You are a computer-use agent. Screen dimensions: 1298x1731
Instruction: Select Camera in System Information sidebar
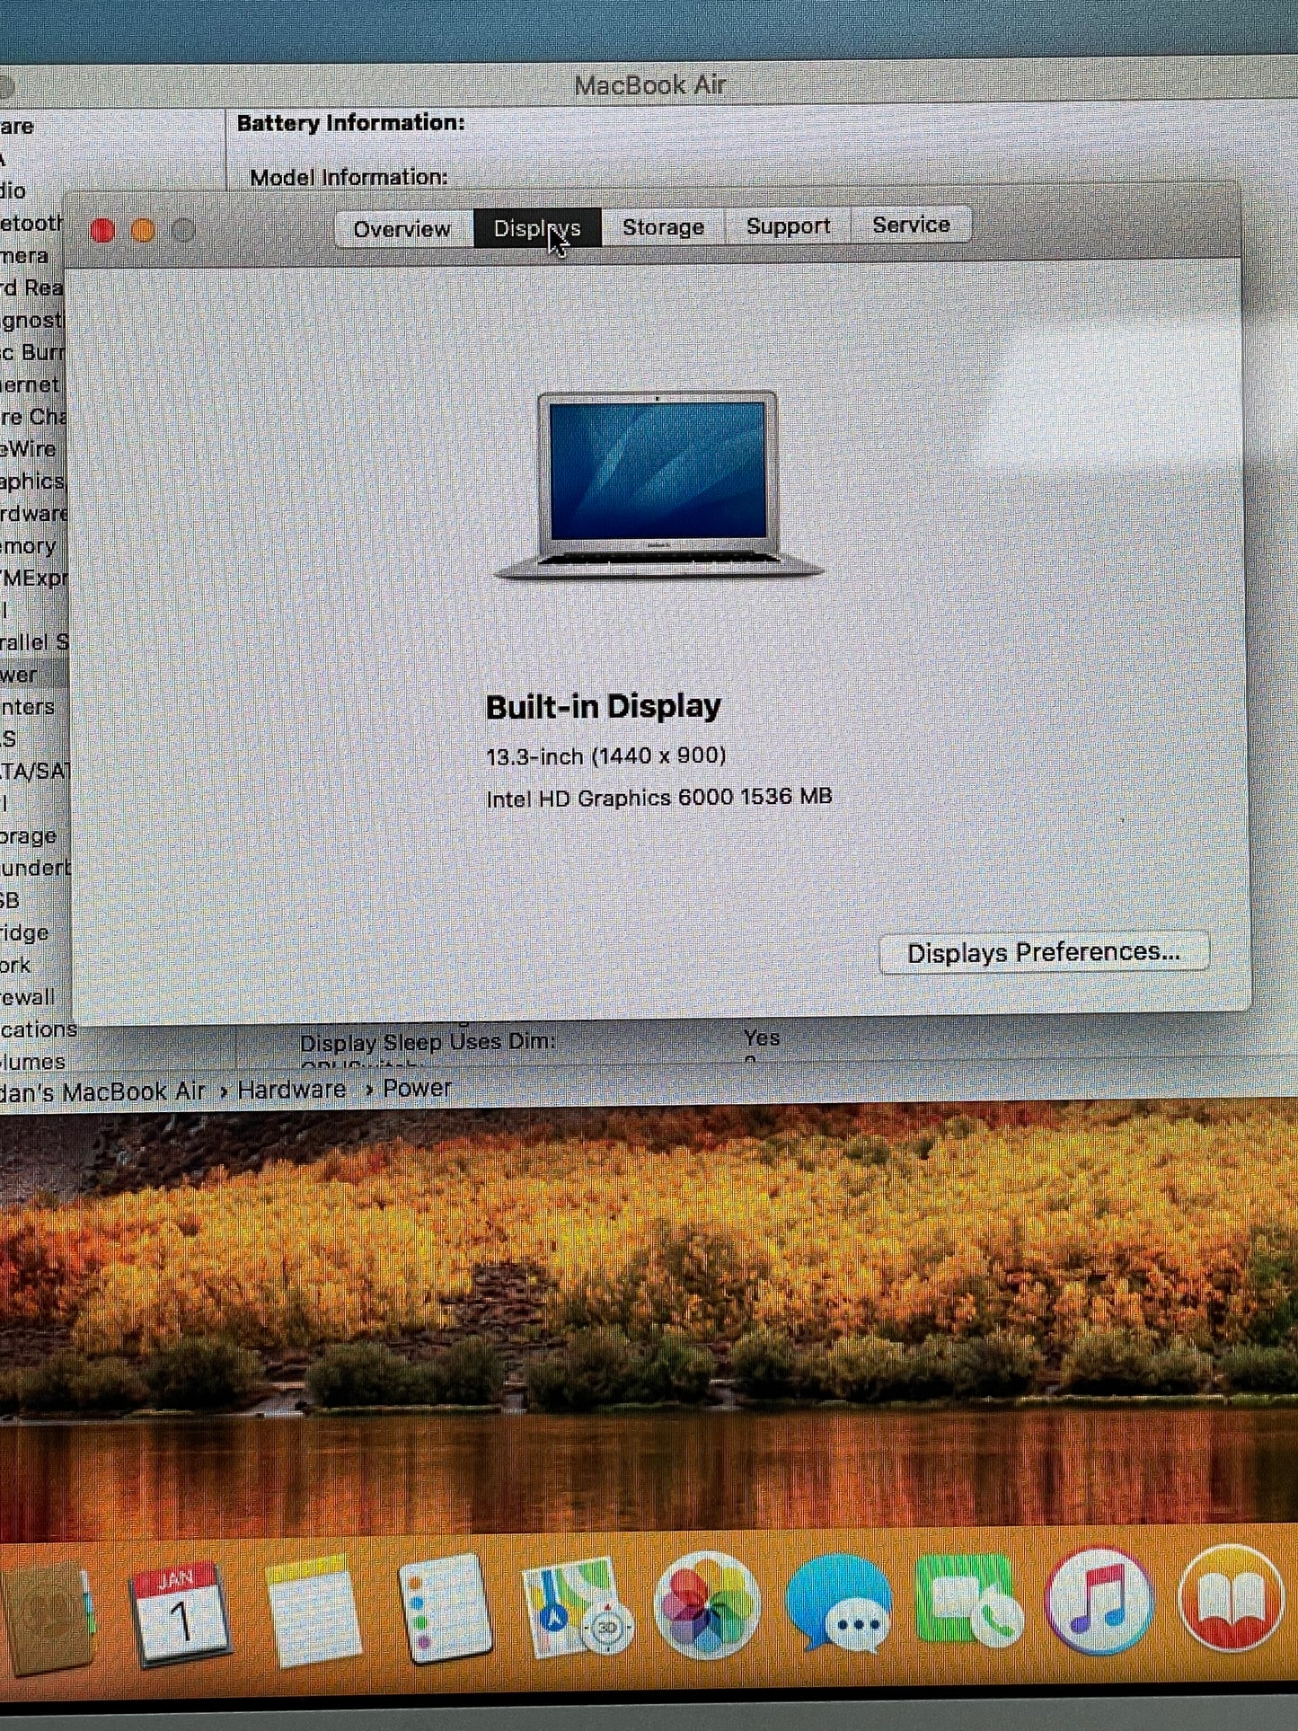tap(24, 256)
